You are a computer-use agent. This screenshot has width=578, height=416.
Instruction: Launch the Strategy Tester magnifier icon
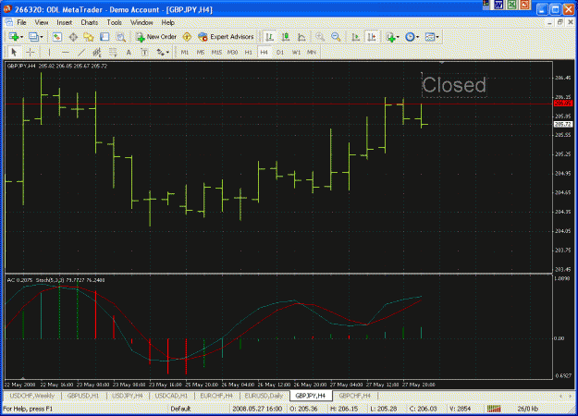pos(120,37)
